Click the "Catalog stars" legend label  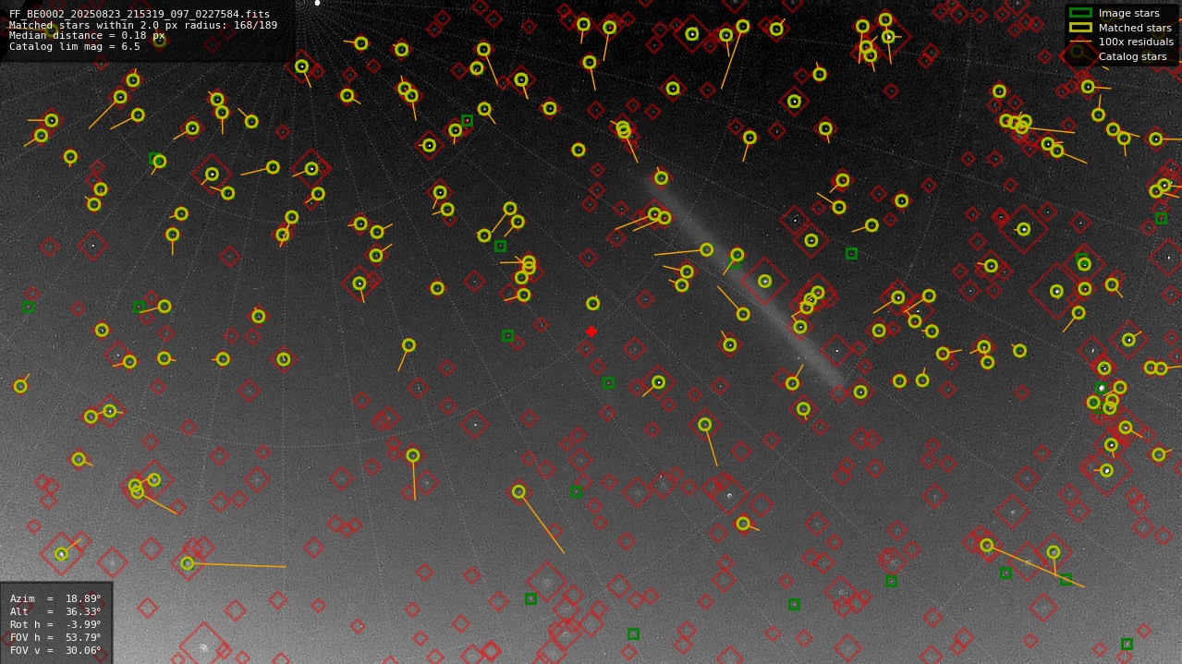click(1132, 56)
